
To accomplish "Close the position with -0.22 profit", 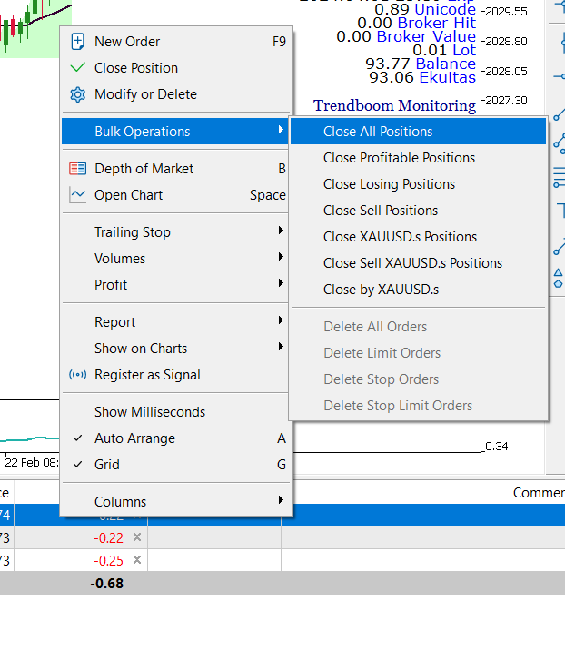I will (137, 537).
